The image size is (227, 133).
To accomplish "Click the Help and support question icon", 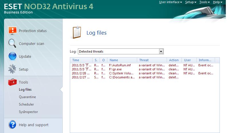I will point(12,124).
